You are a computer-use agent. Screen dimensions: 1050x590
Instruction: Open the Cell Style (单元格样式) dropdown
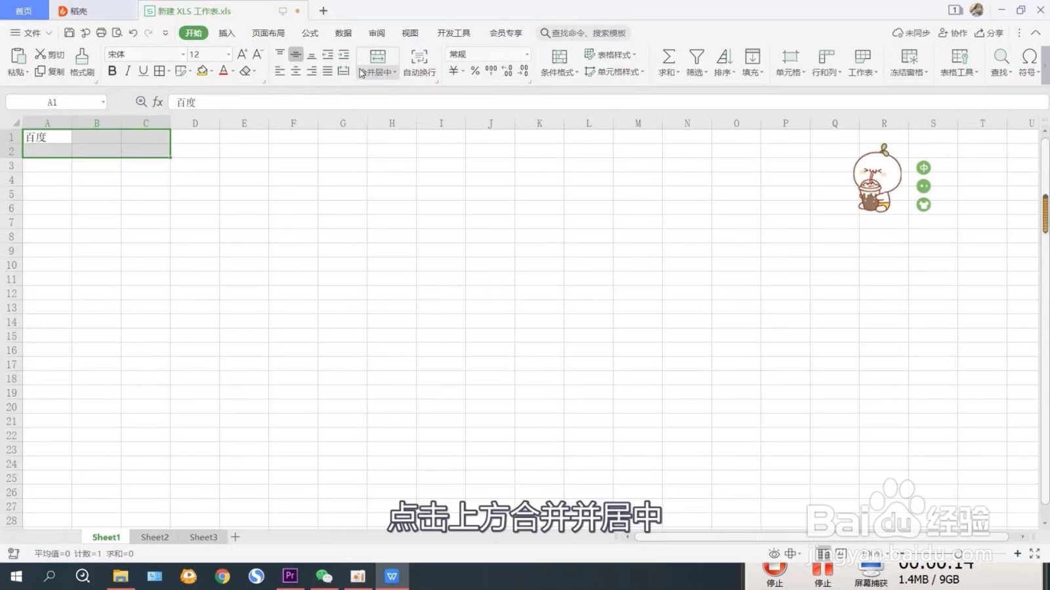coord(615,71)
